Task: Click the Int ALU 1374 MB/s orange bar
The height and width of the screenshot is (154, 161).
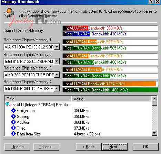Action: click(x=109, y=84)
